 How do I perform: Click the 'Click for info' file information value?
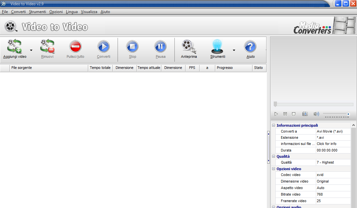(333, 144)
